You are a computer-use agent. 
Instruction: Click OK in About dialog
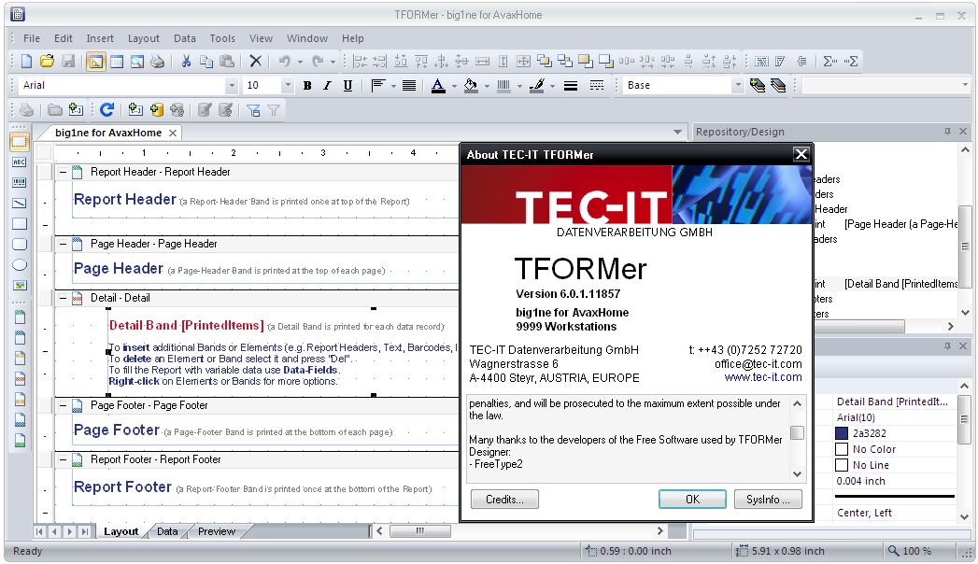pos(692,500)
